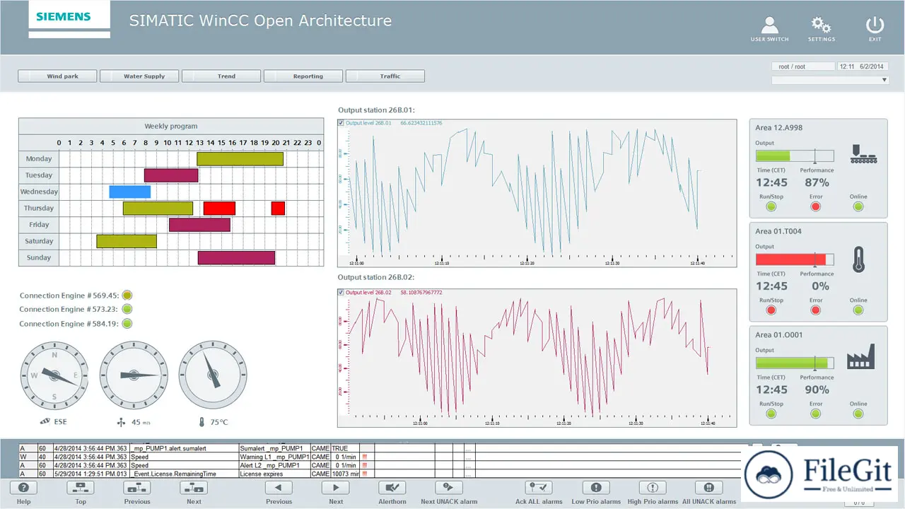This screenshot has height=509, width=905.
Task: Click Area 01.T004 red output bar
Action: pos(795,259)
